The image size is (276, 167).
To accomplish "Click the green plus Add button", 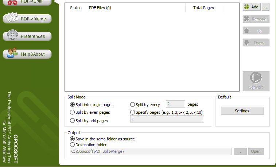I will 252,7.
